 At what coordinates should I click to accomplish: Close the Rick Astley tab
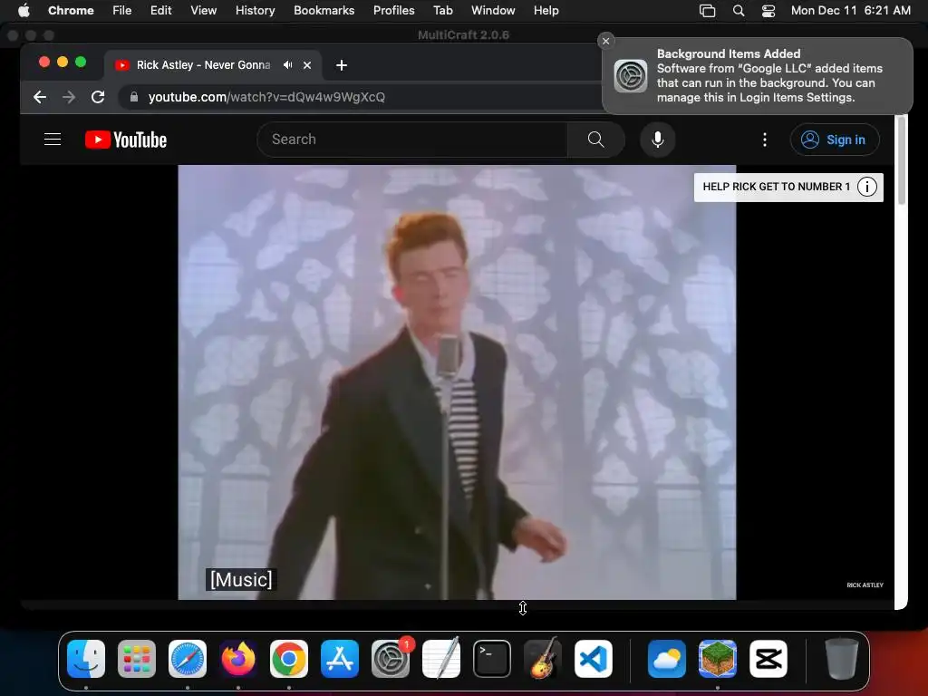click(307, 65)
